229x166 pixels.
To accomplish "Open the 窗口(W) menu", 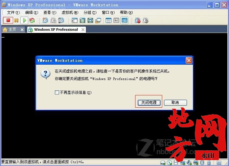I will 108,13.
